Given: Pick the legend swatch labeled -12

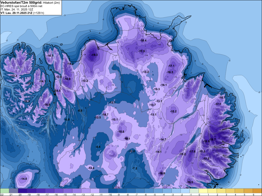Looking at the screenshot, I should pos(95,191).
